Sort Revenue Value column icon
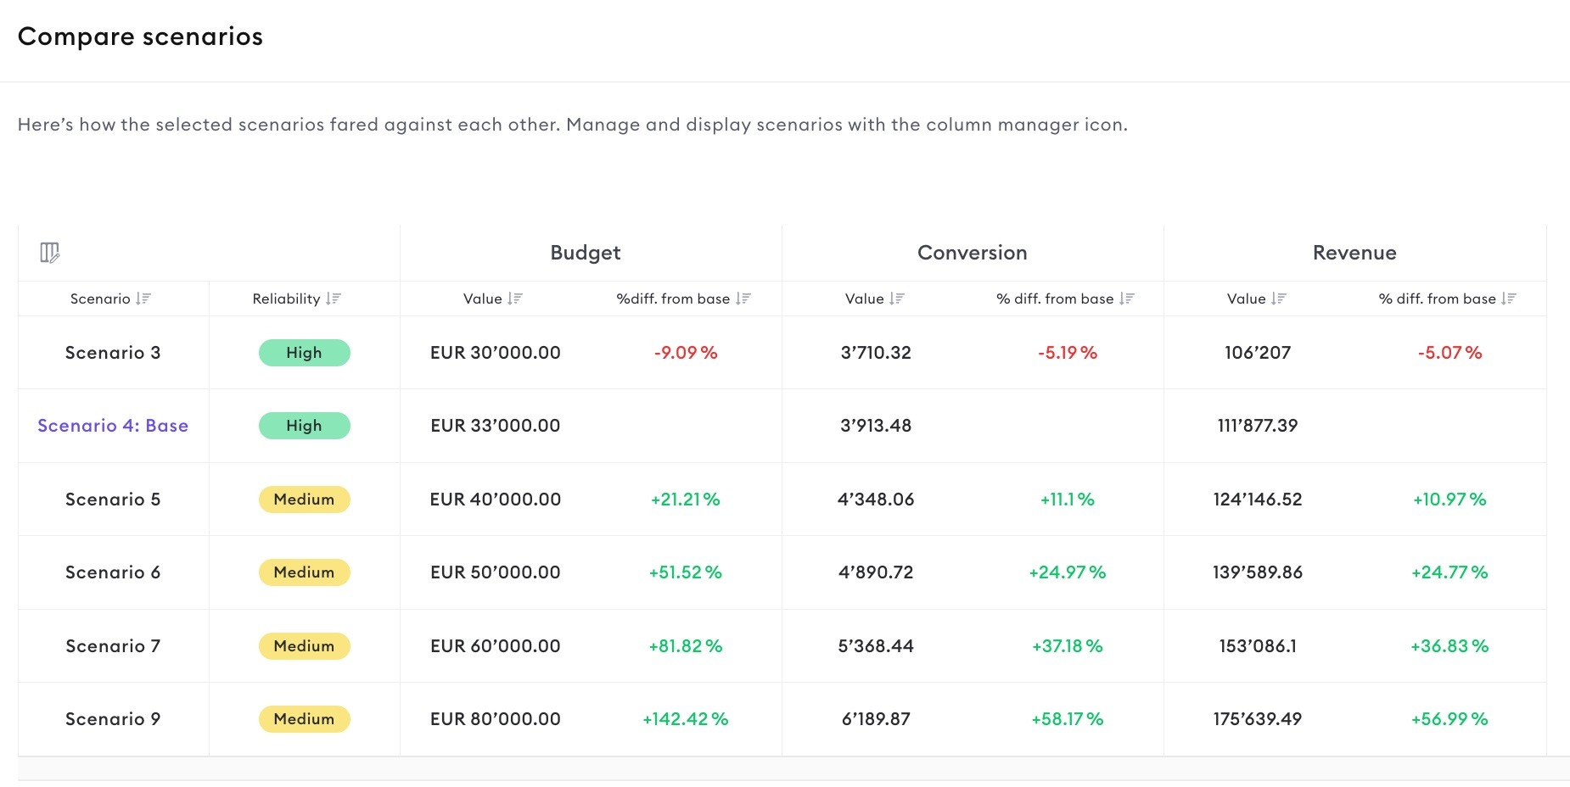This screenshot has width=1570, height=787. [1279, 299]
